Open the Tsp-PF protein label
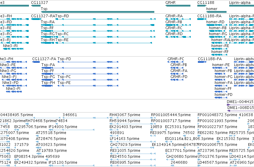This screenshot has height=167, width=254. point(48,71)
